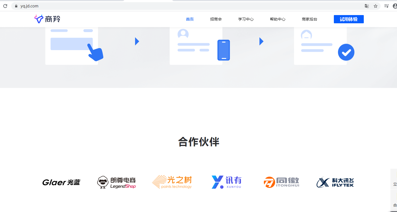Viewport: 397px width, 212px height.
Task: Bookmark this page with the star icon
Action: (376, 6)
